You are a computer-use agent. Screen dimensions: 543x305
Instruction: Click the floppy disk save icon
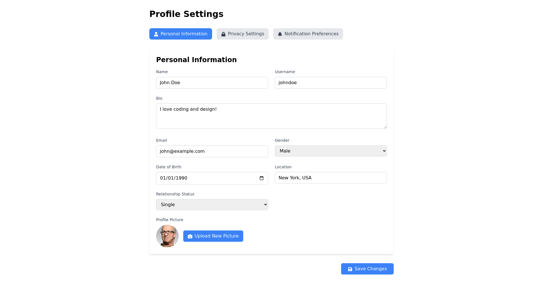tap(350, 269)
